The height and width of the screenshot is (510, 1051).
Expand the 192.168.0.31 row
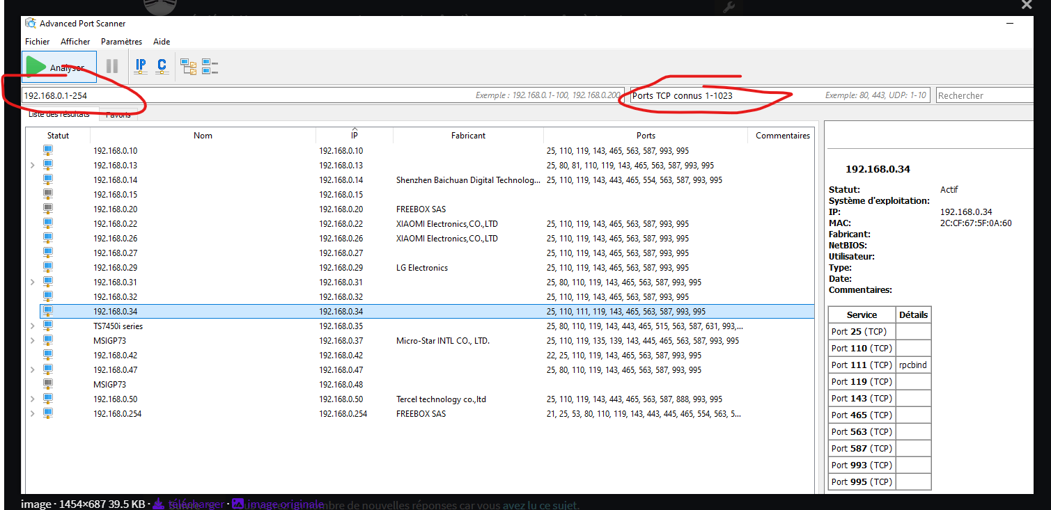click(33, 282)
